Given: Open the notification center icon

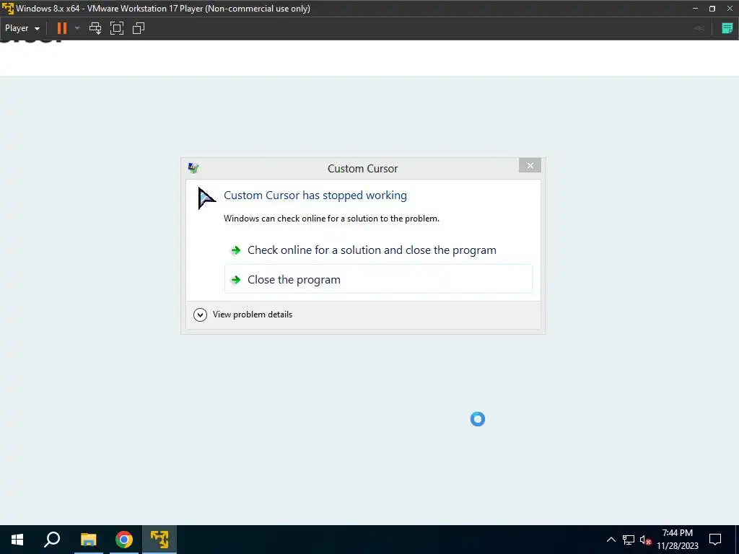Looking at the screenshot, I should [715, 540].
